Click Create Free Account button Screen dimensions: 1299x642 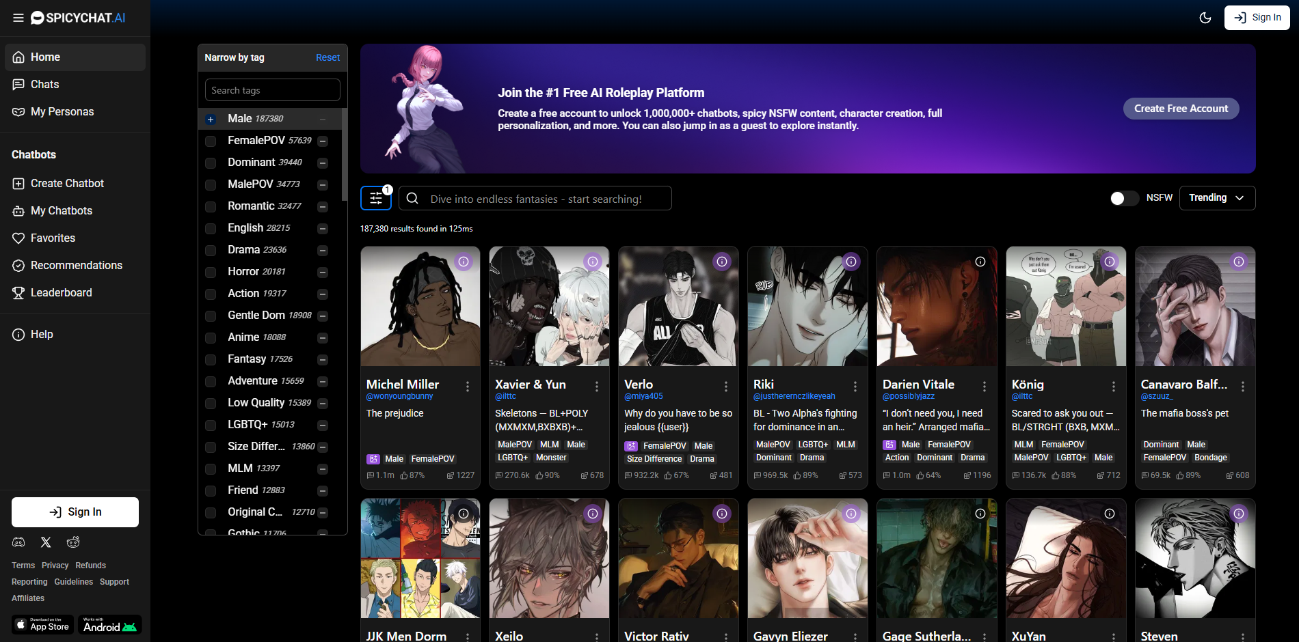tap(1181, 109)
